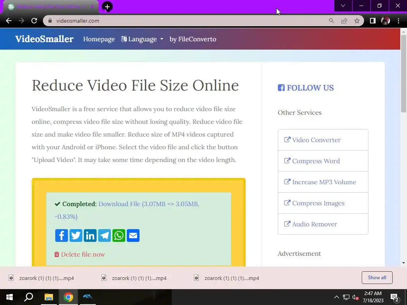Screen dimensions: 407x305
Task: Click the muted speaker tray icon
Action: click(x=355, y=297)
